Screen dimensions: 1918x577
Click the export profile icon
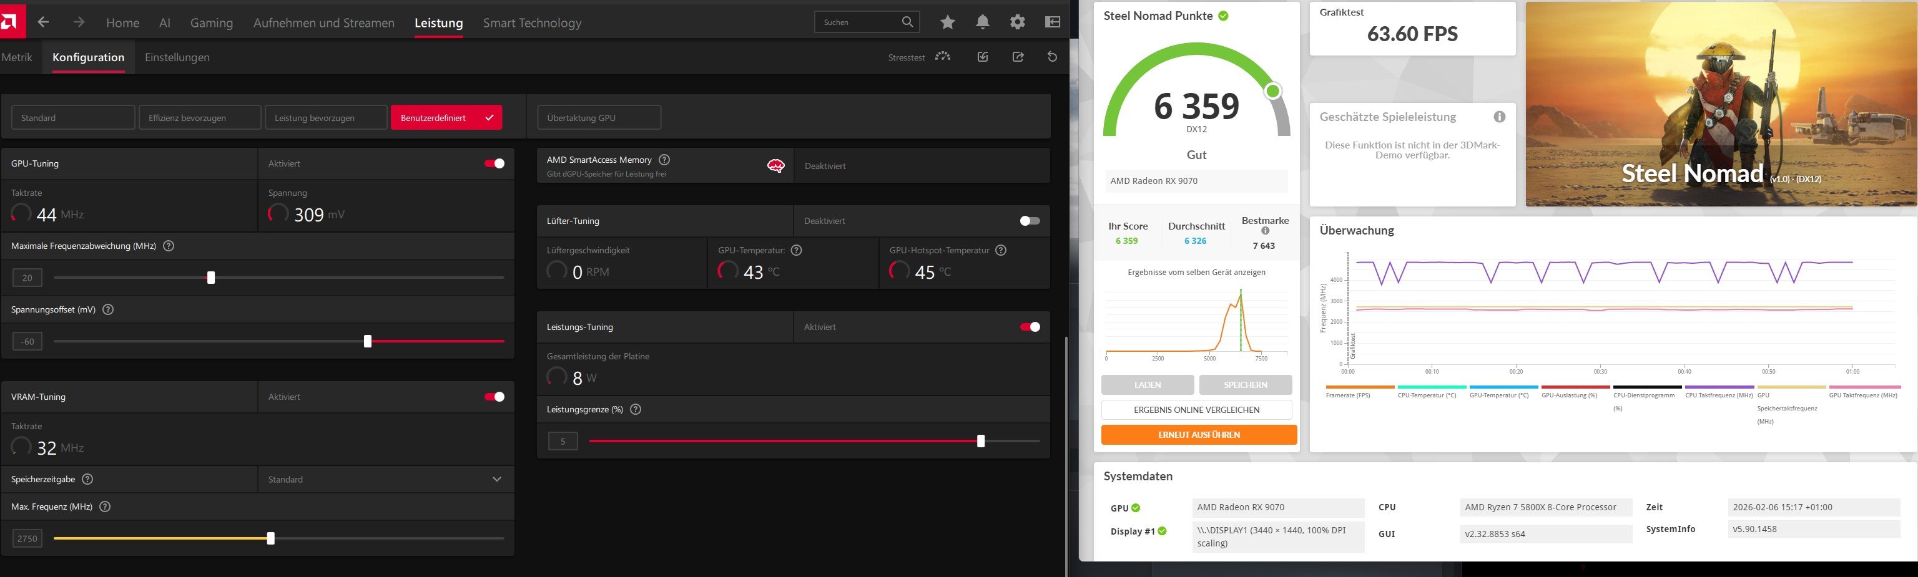[x=1018, y=57]
